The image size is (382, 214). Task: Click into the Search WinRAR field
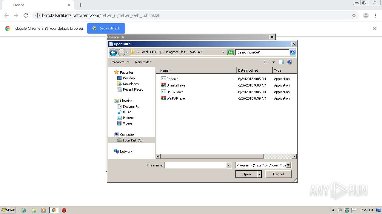262,52
